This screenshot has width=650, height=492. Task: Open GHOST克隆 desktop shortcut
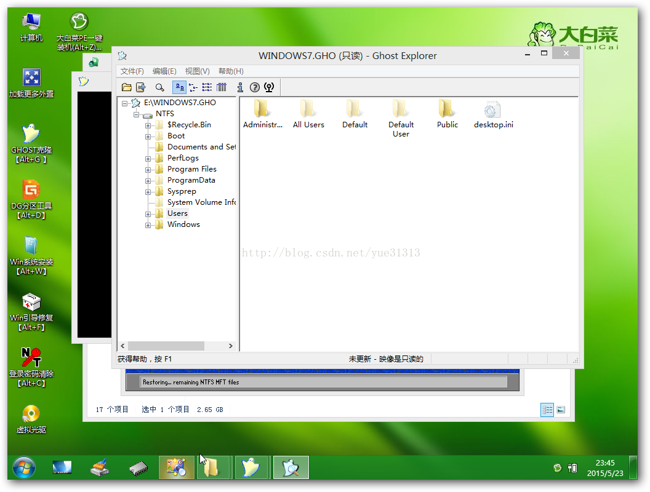point(31,143)
